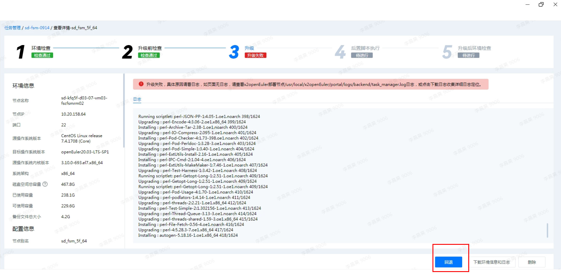Click step 2 number for 升级前检查
The height and width of the screenshot is (277, 561).
(127, 52)
